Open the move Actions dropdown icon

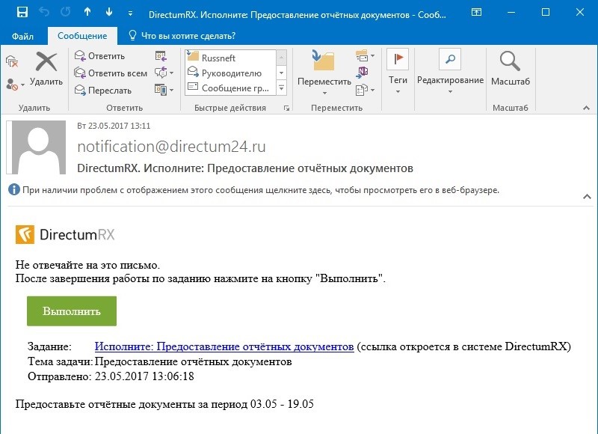point(365,90)
